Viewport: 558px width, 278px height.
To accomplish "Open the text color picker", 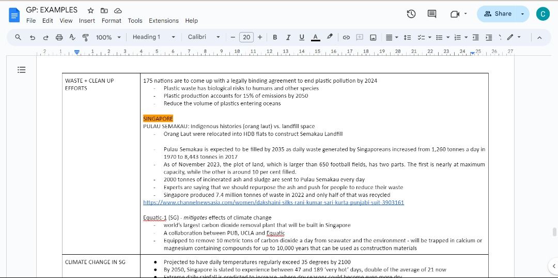I will [x=315, y=37].
